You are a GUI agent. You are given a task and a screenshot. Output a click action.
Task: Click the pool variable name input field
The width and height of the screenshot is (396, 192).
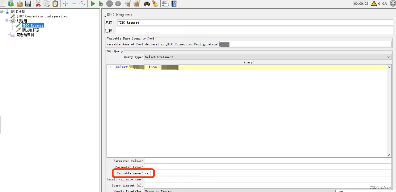(305, 44)
